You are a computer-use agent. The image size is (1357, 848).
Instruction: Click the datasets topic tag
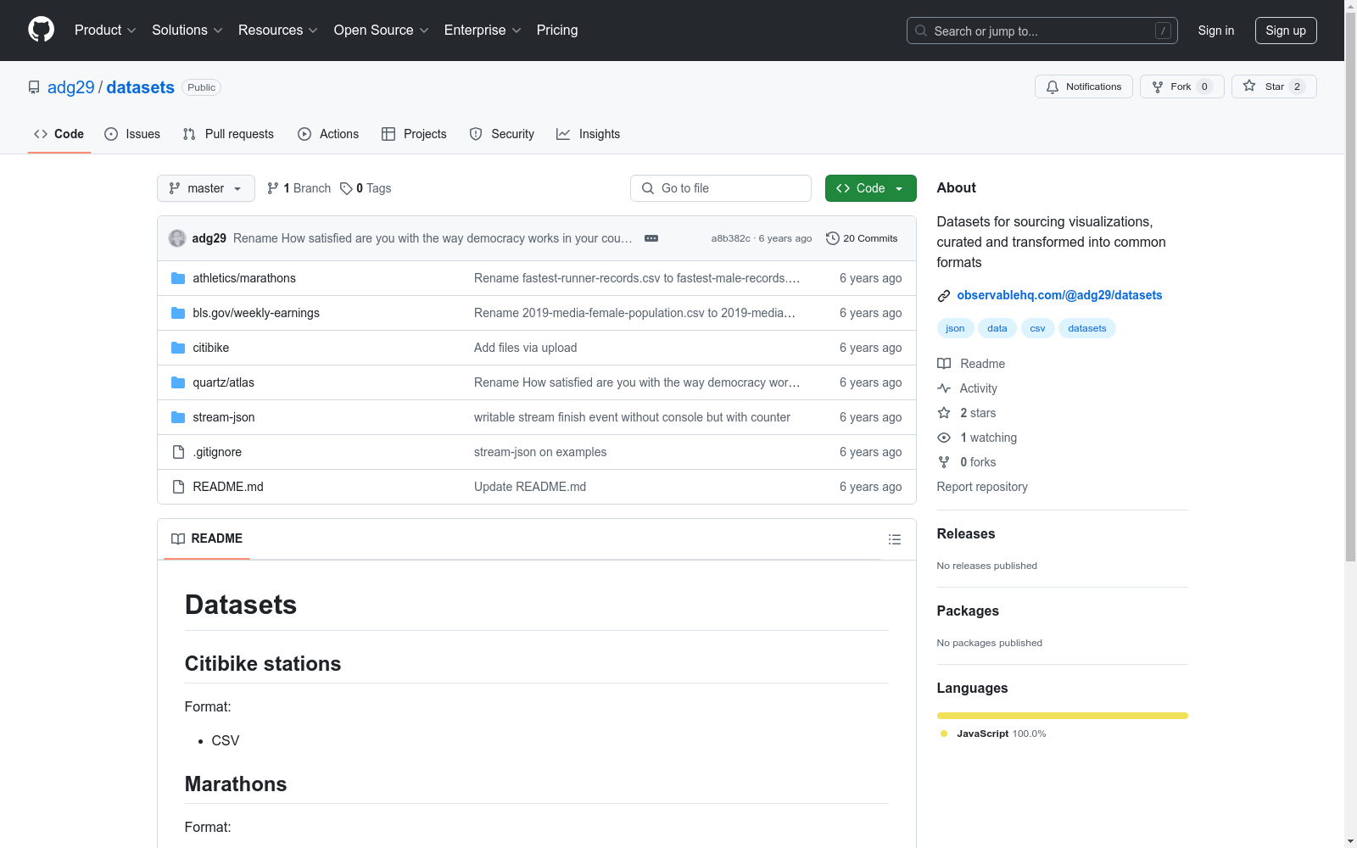click(x=1087, y=328)
